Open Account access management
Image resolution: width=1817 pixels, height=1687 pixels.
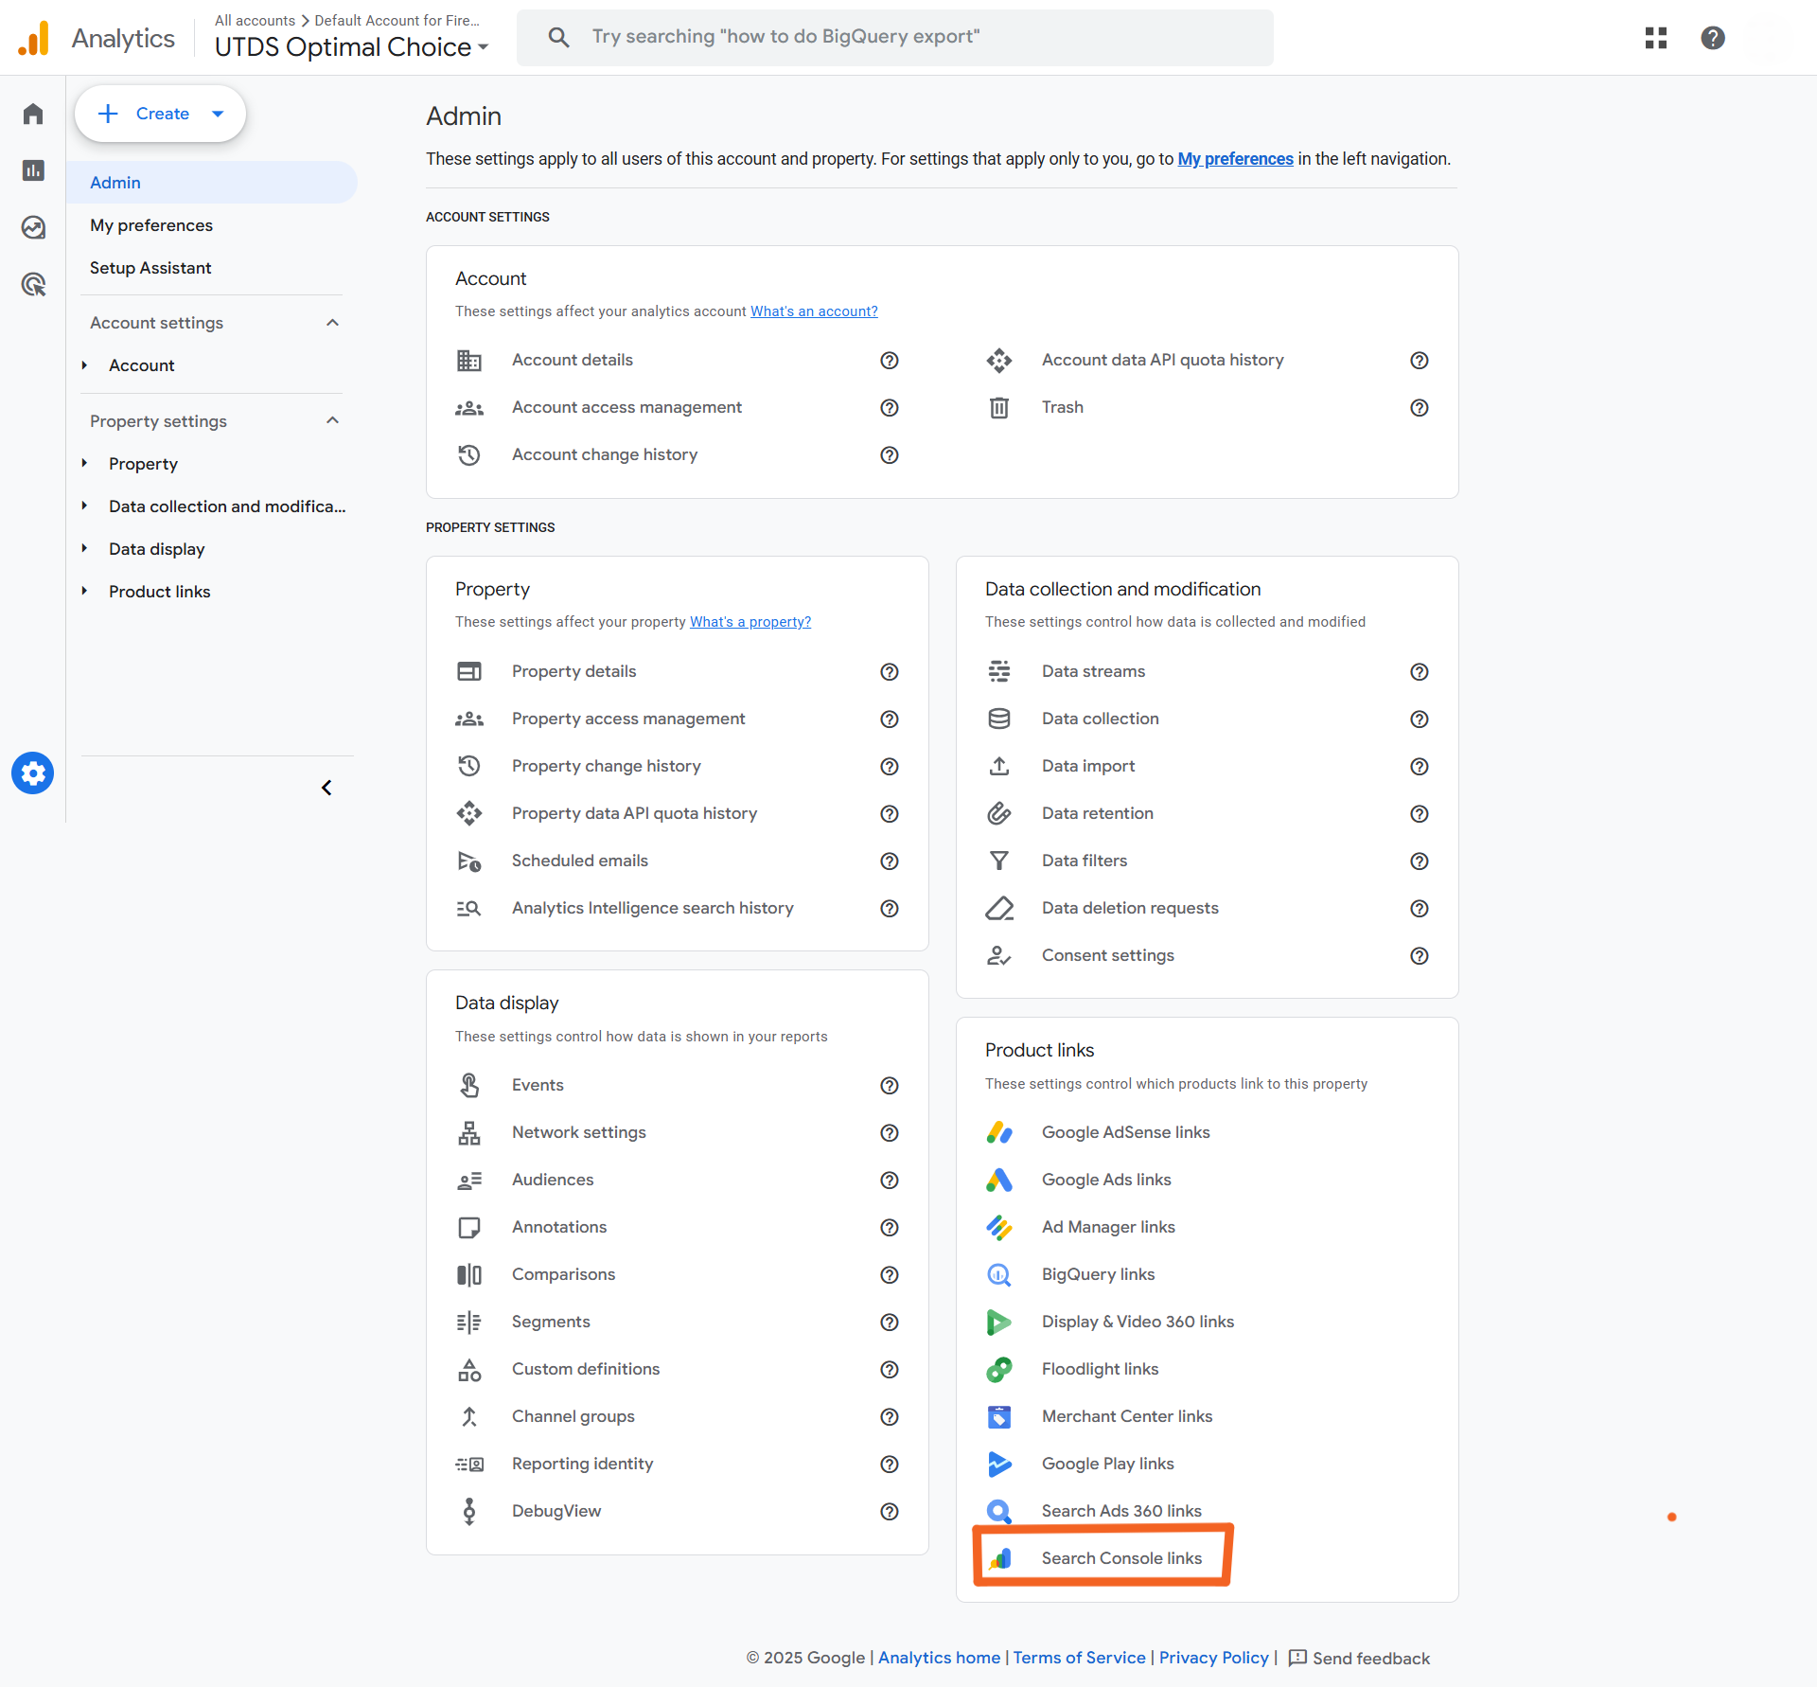[626, 407]
